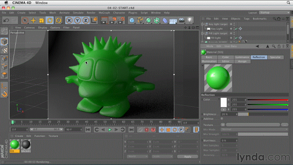This screenshot has height=165, width=293.
Task: Toggle fill light enabled checkmark
Action: click(x=237, y=38)
